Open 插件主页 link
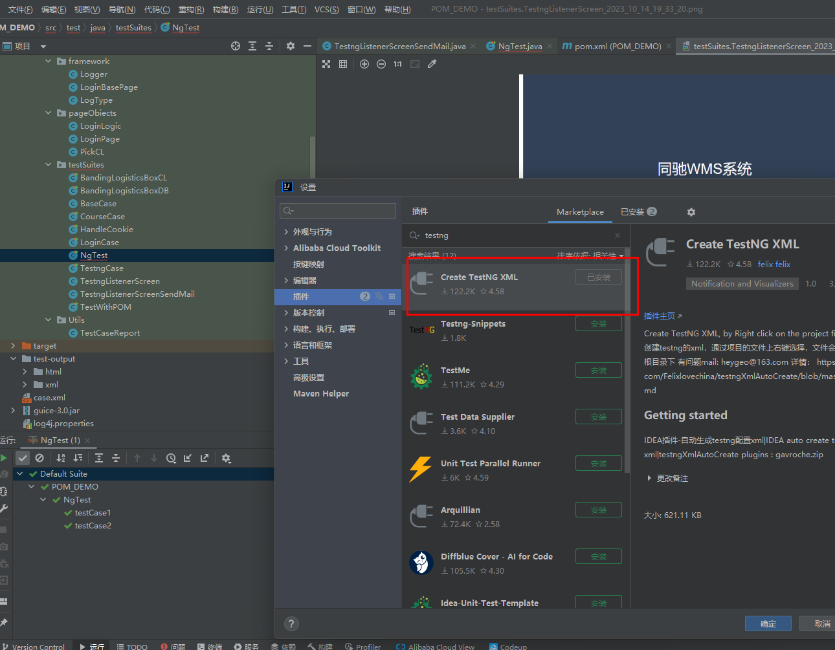Screen dimensions: 835x650 (663, 316)
